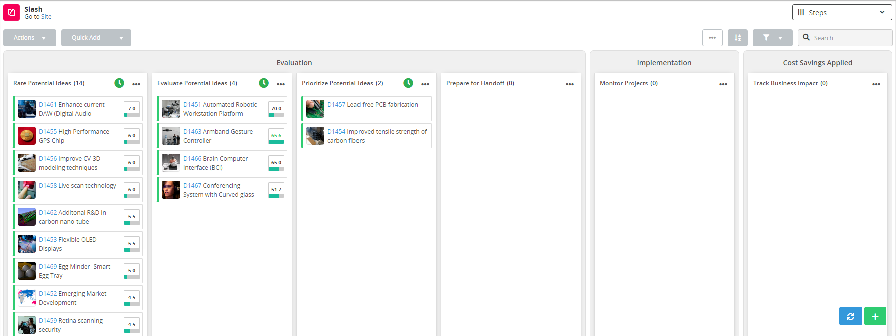Open Track Business Impact column menu
The width and height of the screenshot is (896, 336).
[876, 84]
